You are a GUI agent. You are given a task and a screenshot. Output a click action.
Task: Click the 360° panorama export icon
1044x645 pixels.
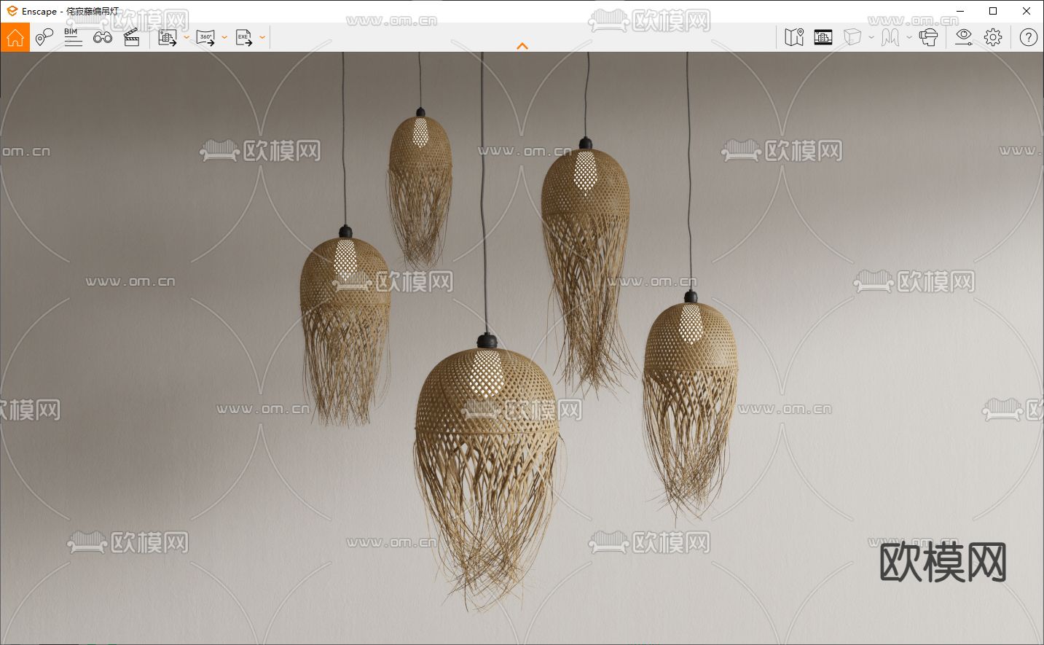tap(206, 37)
